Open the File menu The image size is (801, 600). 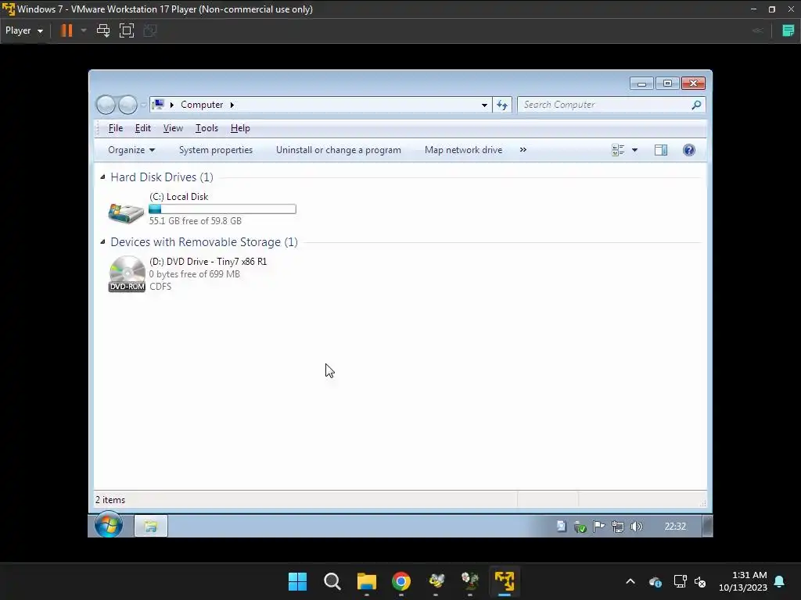pos(116,128)
